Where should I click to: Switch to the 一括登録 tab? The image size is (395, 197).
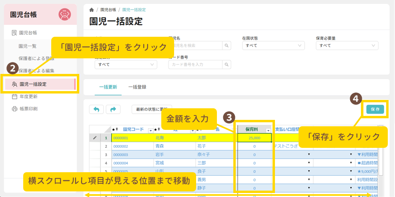point(137,87)
